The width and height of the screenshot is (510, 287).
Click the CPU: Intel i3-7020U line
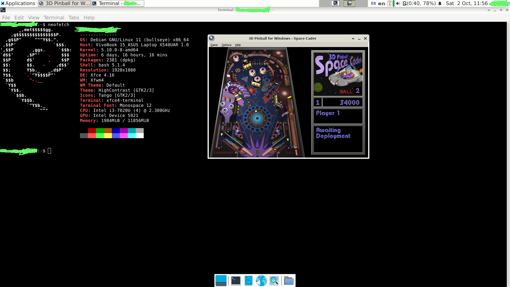125,111
